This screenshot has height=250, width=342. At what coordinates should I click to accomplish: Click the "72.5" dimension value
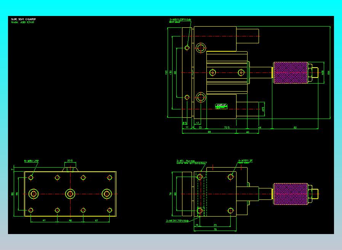(x=227, y=128)
